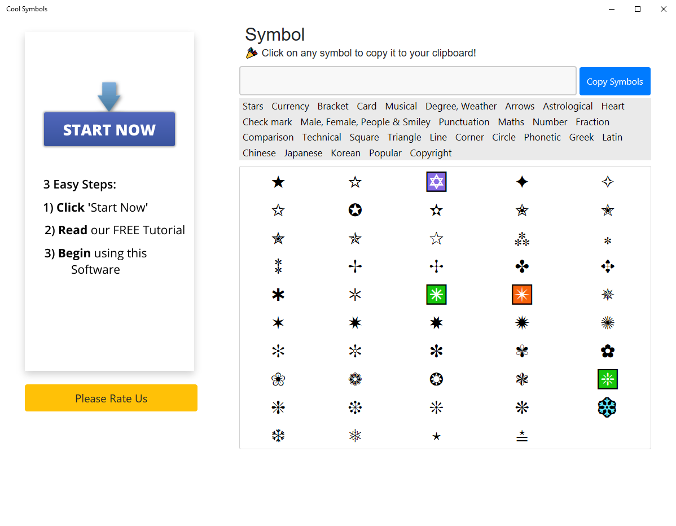Select the black flower symbol
The image size is (676, 526).
607,351
